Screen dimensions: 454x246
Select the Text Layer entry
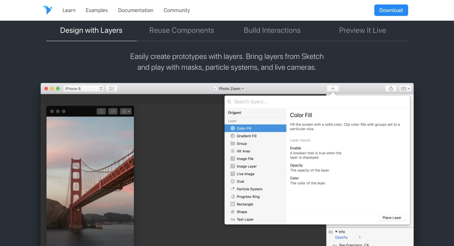pyautogui.click(x=256, y=220)
